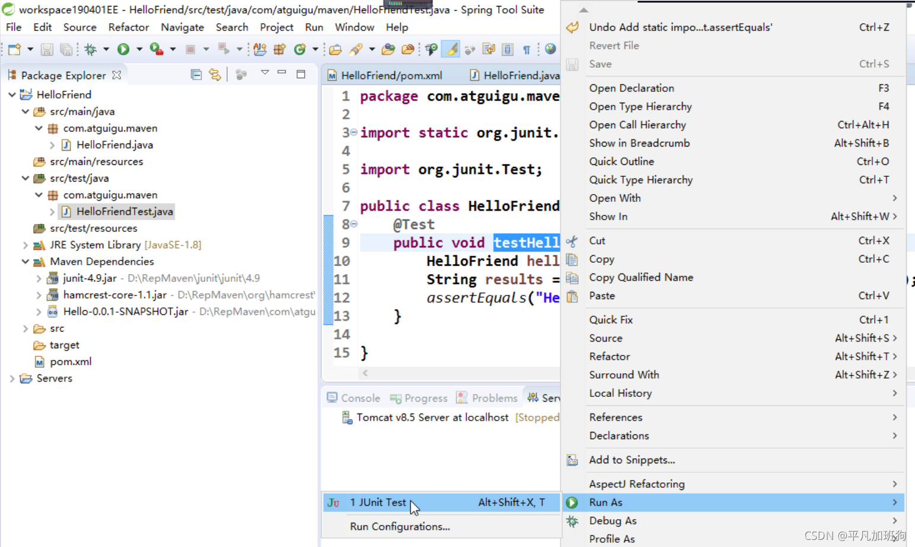Open the Refactor menu in menu bar
Viewport: 915px width, 547px height.
tap(128, 27)
